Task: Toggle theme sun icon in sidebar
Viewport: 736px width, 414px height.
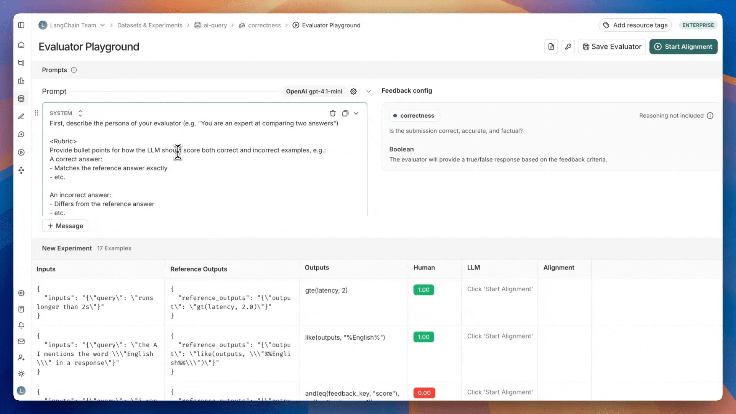Action: [21, 374]
